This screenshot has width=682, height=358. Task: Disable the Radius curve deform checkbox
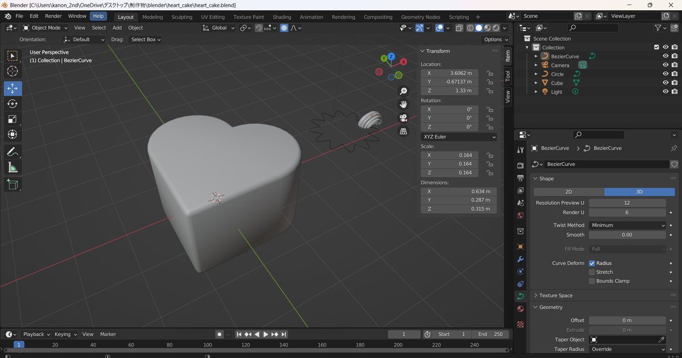tap(592, 263)
